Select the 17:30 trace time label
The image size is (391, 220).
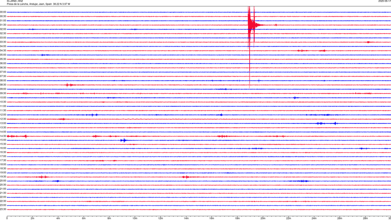pyautogui.click(x=3, y=161)
